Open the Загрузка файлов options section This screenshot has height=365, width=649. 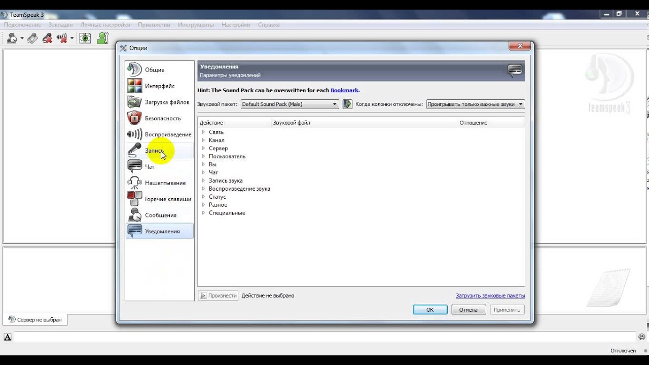(159, 102)
